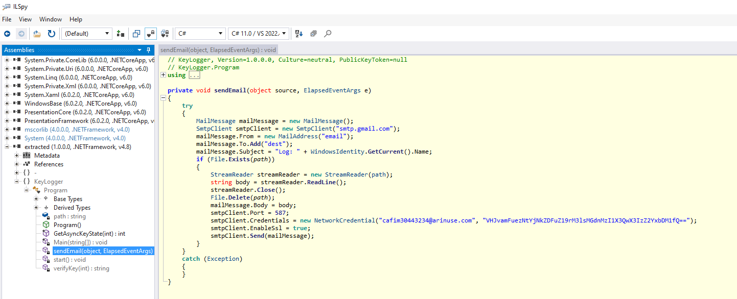
Task: Click the Derived Types arrow icon
Action: 46,208
